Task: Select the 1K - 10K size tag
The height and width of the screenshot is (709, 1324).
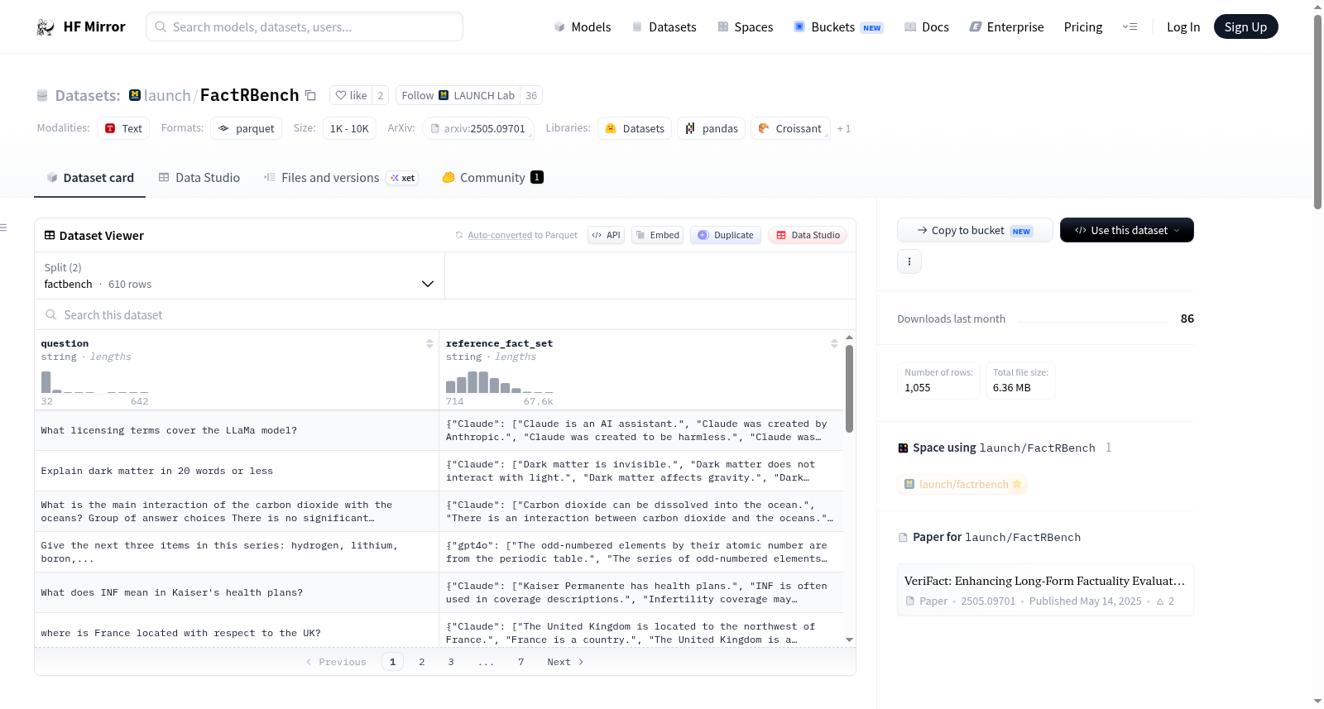Action: 349,128
